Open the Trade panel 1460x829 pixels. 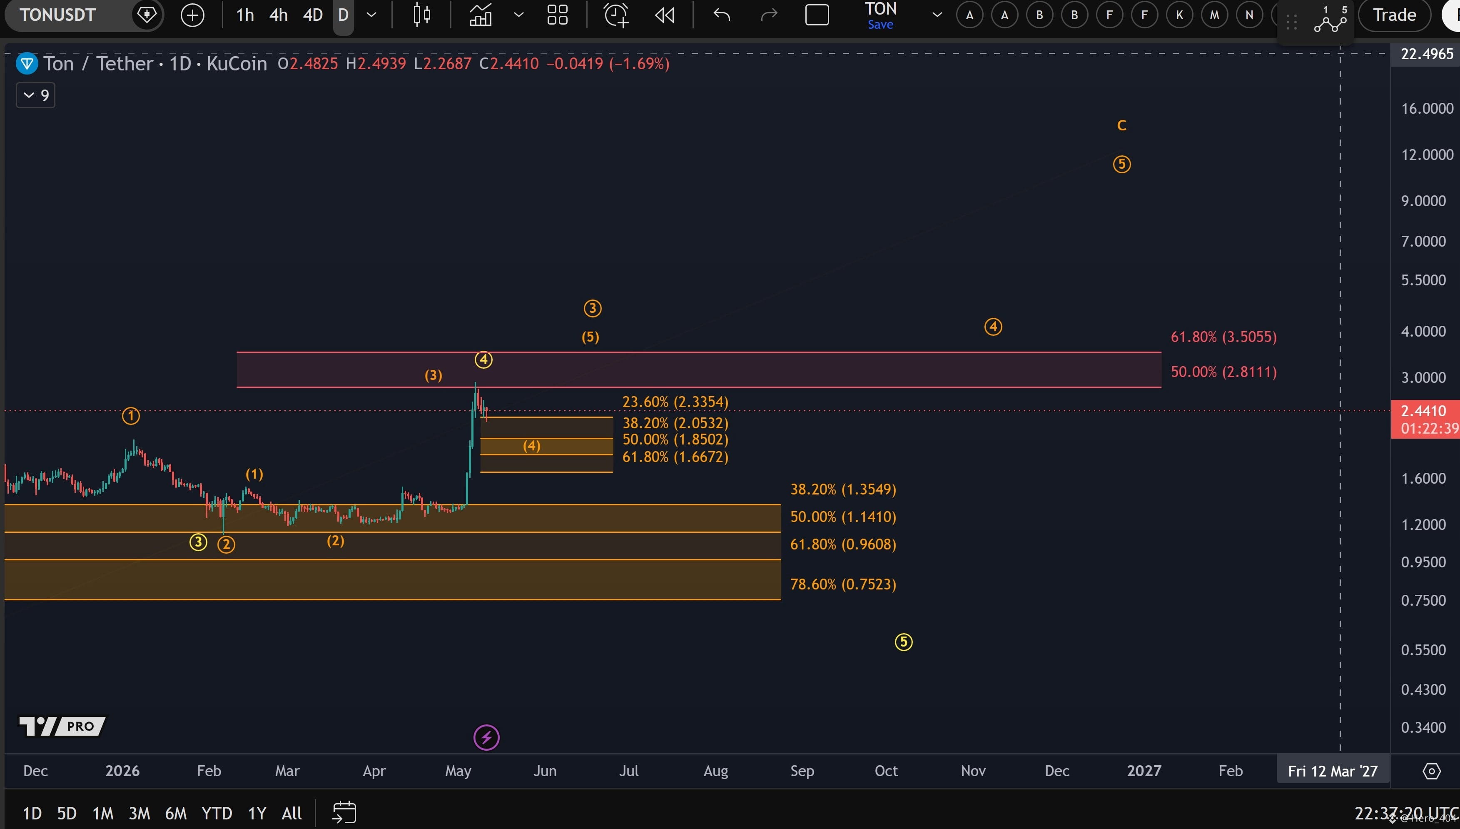tap(1394, 15)
